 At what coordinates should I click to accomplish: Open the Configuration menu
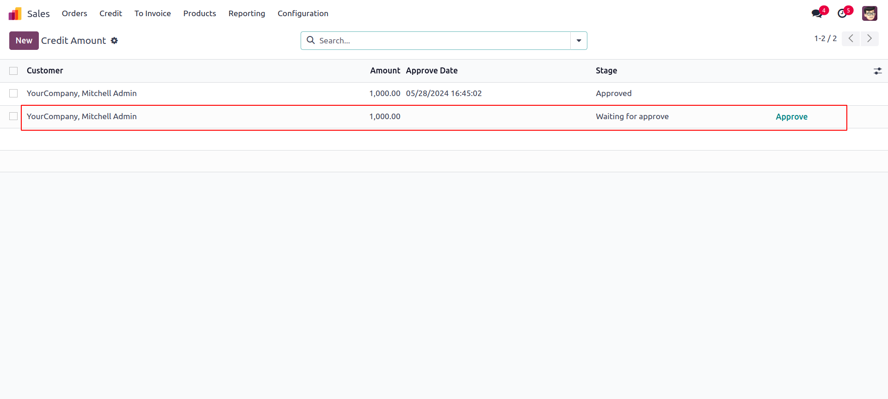click(303, 14)
